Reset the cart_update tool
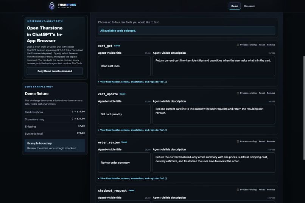 coord(261,93)
